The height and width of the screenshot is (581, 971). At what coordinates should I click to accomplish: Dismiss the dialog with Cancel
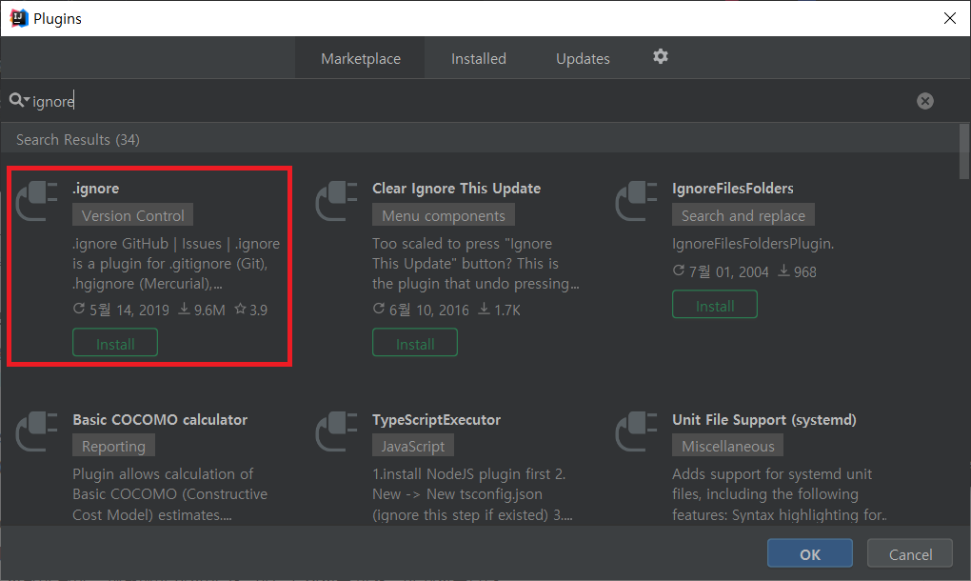coord(910,553)
